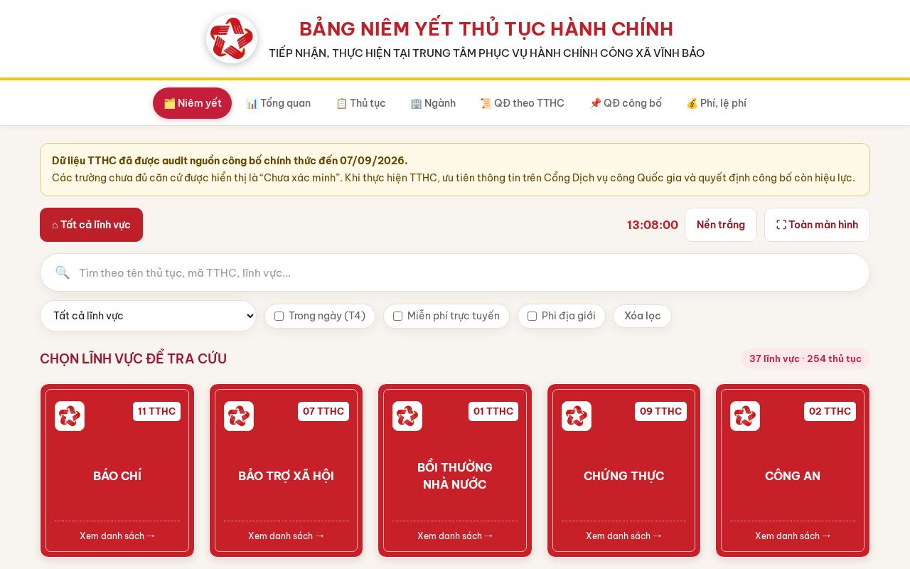The width and height of the screenshot is (910, 569).
Task: Select the BẢO TRỢ XÃ HỘI card title
Action: [x=286, y=476]
